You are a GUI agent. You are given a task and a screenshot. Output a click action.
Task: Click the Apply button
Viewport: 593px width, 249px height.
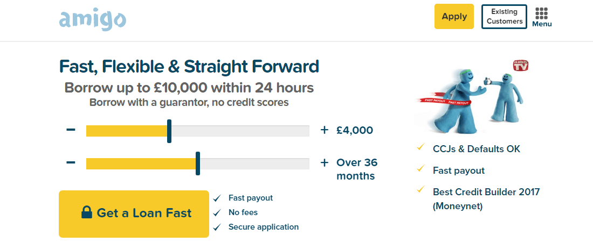454,16
